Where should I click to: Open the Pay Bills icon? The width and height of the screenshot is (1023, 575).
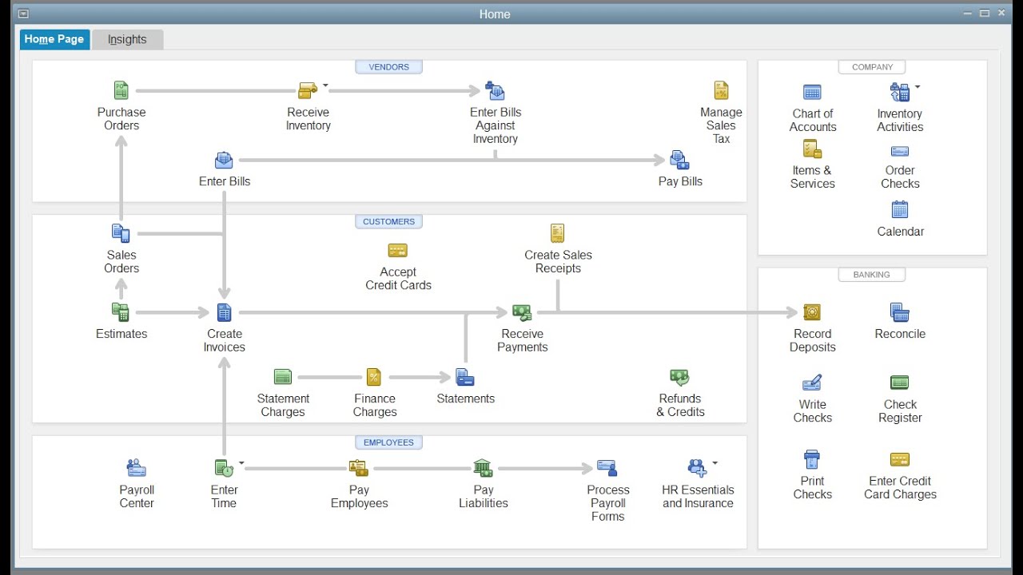click(680, 160)
